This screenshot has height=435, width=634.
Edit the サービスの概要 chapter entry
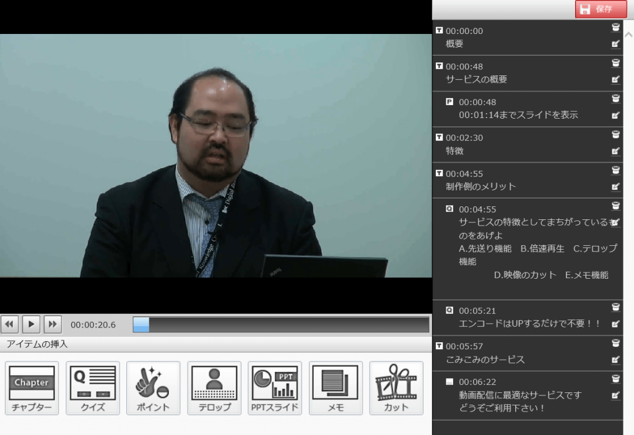[615, 79]
